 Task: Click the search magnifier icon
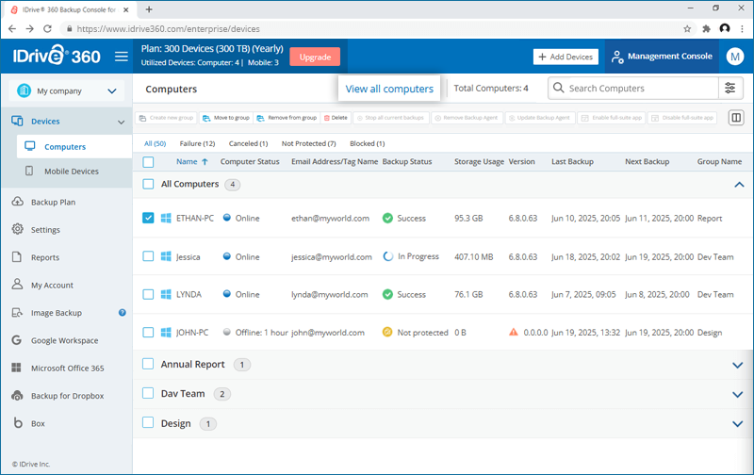tap(558, 88)
